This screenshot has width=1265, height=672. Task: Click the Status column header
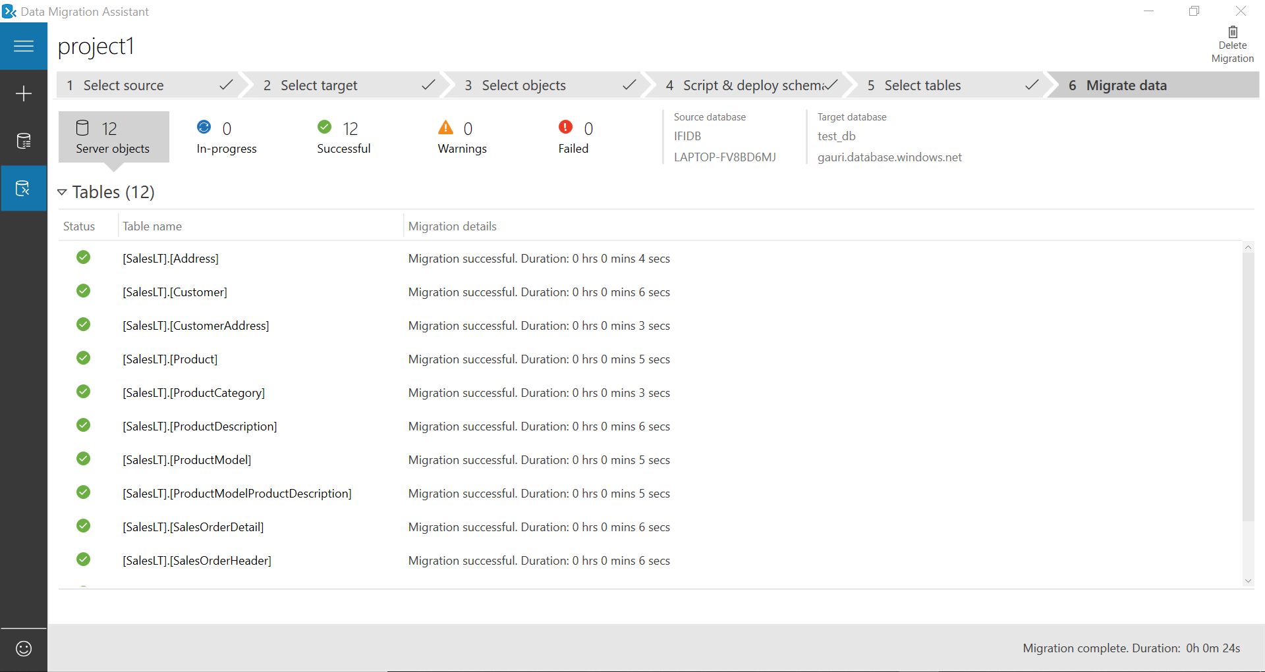79,226
